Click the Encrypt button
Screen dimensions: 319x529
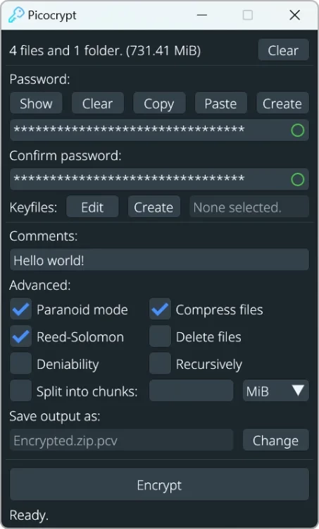coord(159,484)
